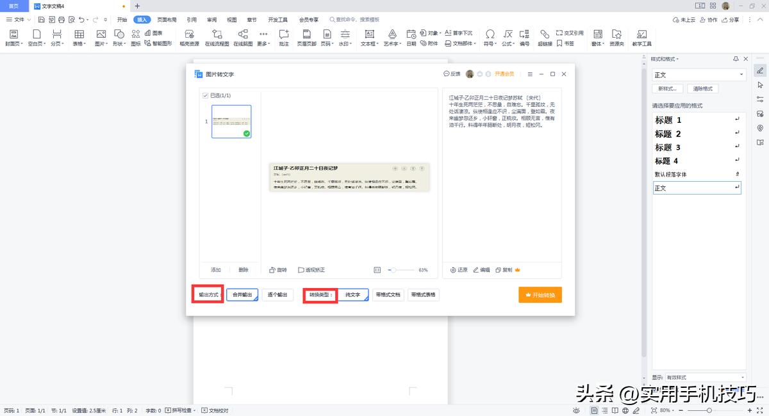
Task: Click 还原 to restore the result
Action: pyautogui.click(x=459, y=270)
